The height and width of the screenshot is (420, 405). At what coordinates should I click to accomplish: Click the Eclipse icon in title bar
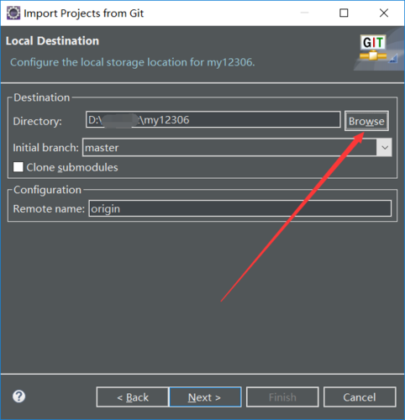point(13,13)
